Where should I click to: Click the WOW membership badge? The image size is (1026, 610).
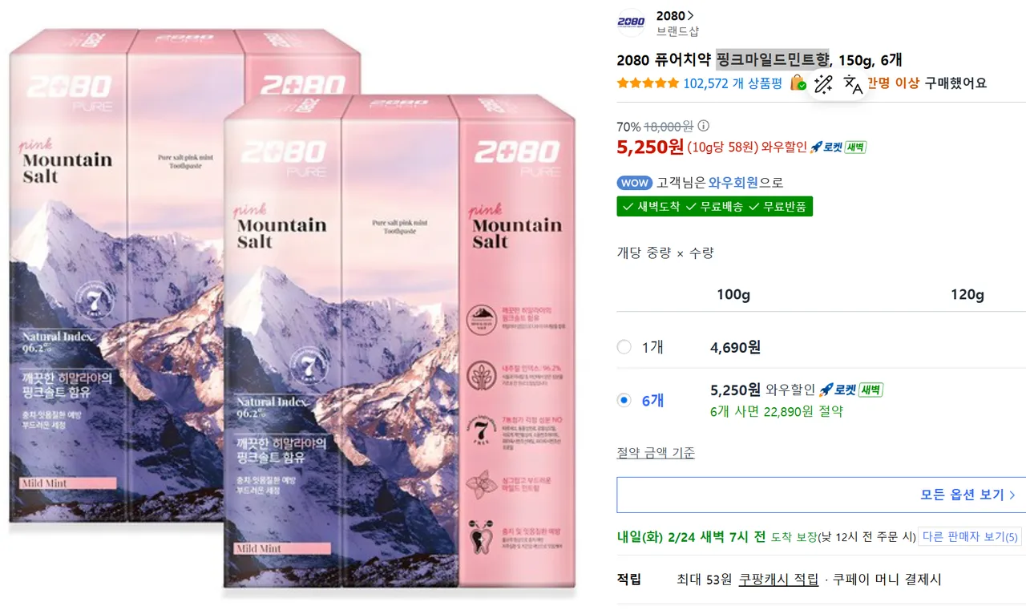tap(634, 183)
